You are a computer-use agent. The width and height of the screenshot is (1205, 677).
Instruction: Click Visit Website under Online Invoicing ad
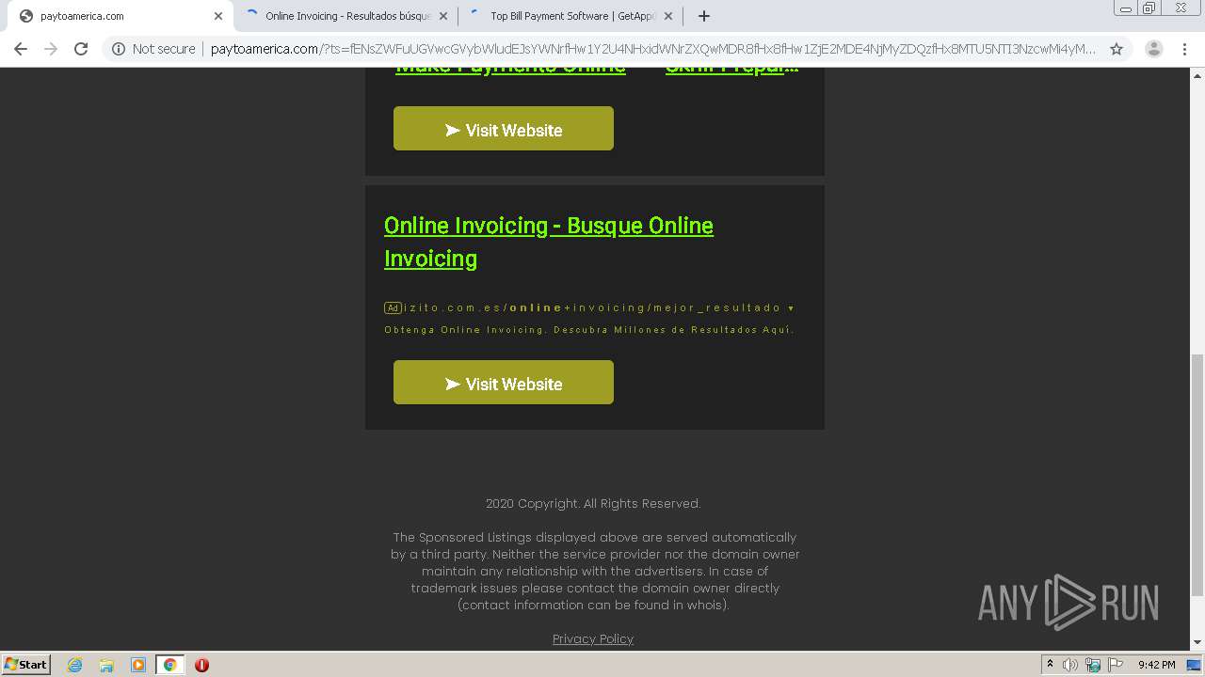tap(504, 383)
